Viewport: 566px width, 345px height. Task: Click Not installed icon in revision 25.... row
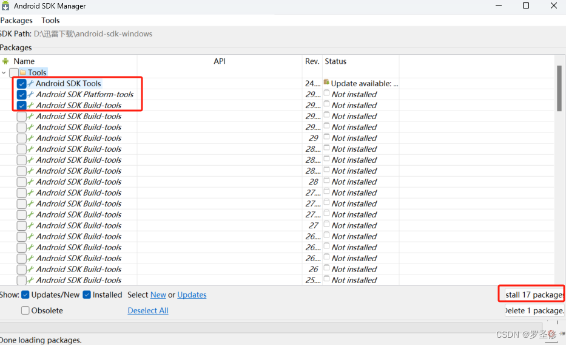point(326,279)
